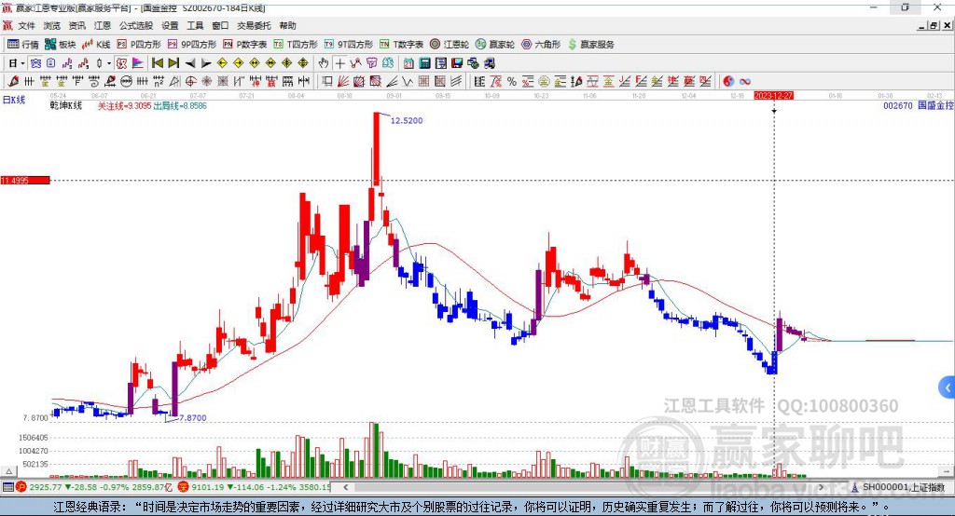
Task: Click the calendar date icon
Action: [x=408, y=63]
